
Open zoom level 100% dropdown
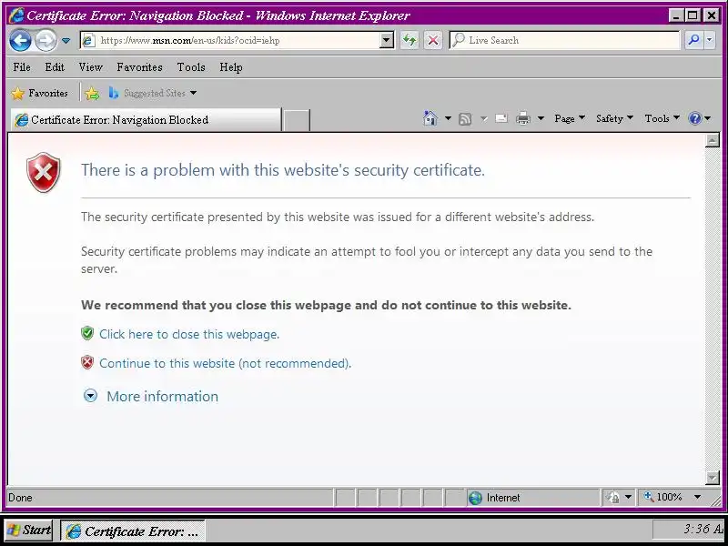(697, 497)
